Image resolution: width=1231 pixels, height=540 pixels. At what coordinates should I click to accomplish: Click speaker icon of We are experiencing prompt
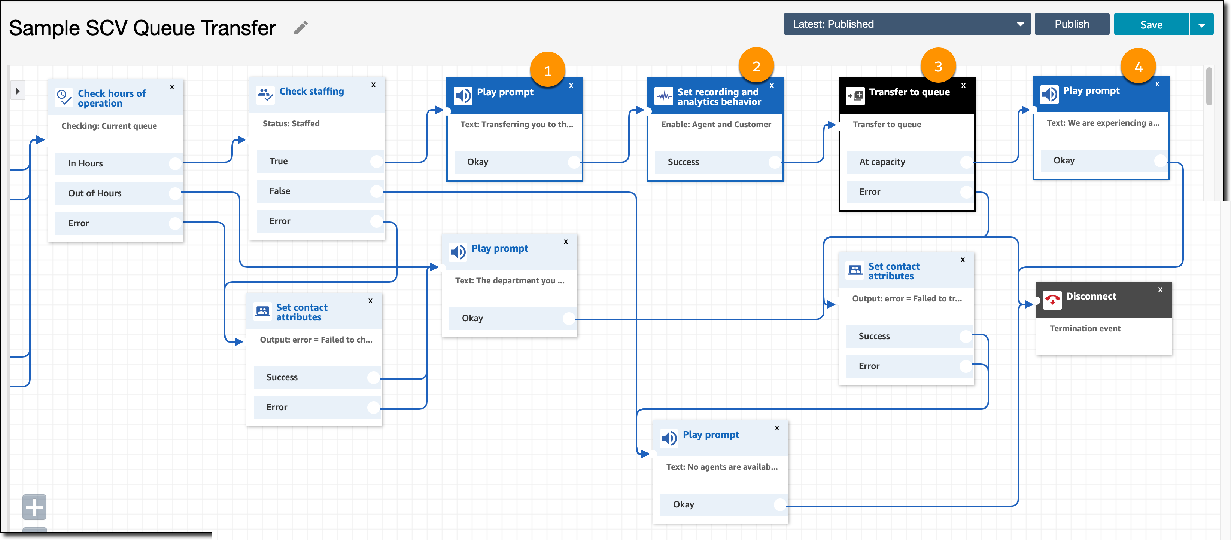point(1049,94)
